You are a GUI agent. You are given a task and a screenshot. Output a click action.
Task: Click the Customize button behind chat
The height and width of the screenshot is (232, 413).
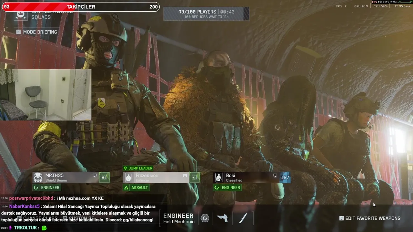point(78,218)
